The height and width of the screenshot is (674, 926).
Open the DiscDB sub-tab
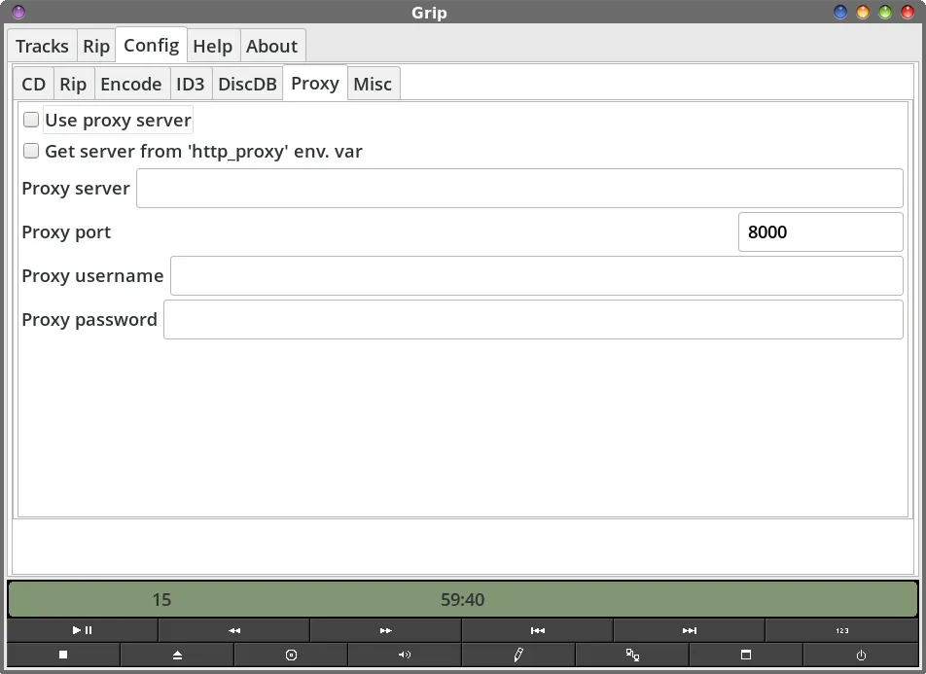[x=247, y=84]
